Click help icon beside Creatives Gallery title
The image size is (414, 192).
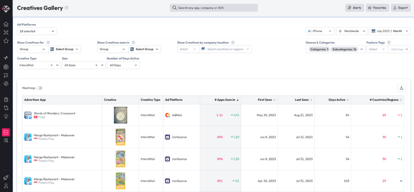pyautogui.click(x=67, y=8)
